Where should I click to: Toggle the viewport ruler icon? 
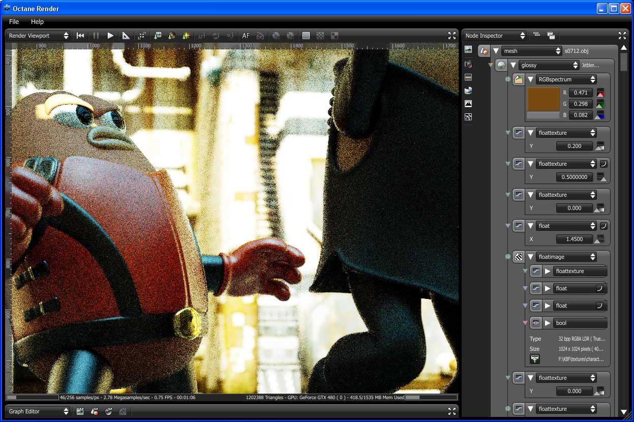coord(126,36)
